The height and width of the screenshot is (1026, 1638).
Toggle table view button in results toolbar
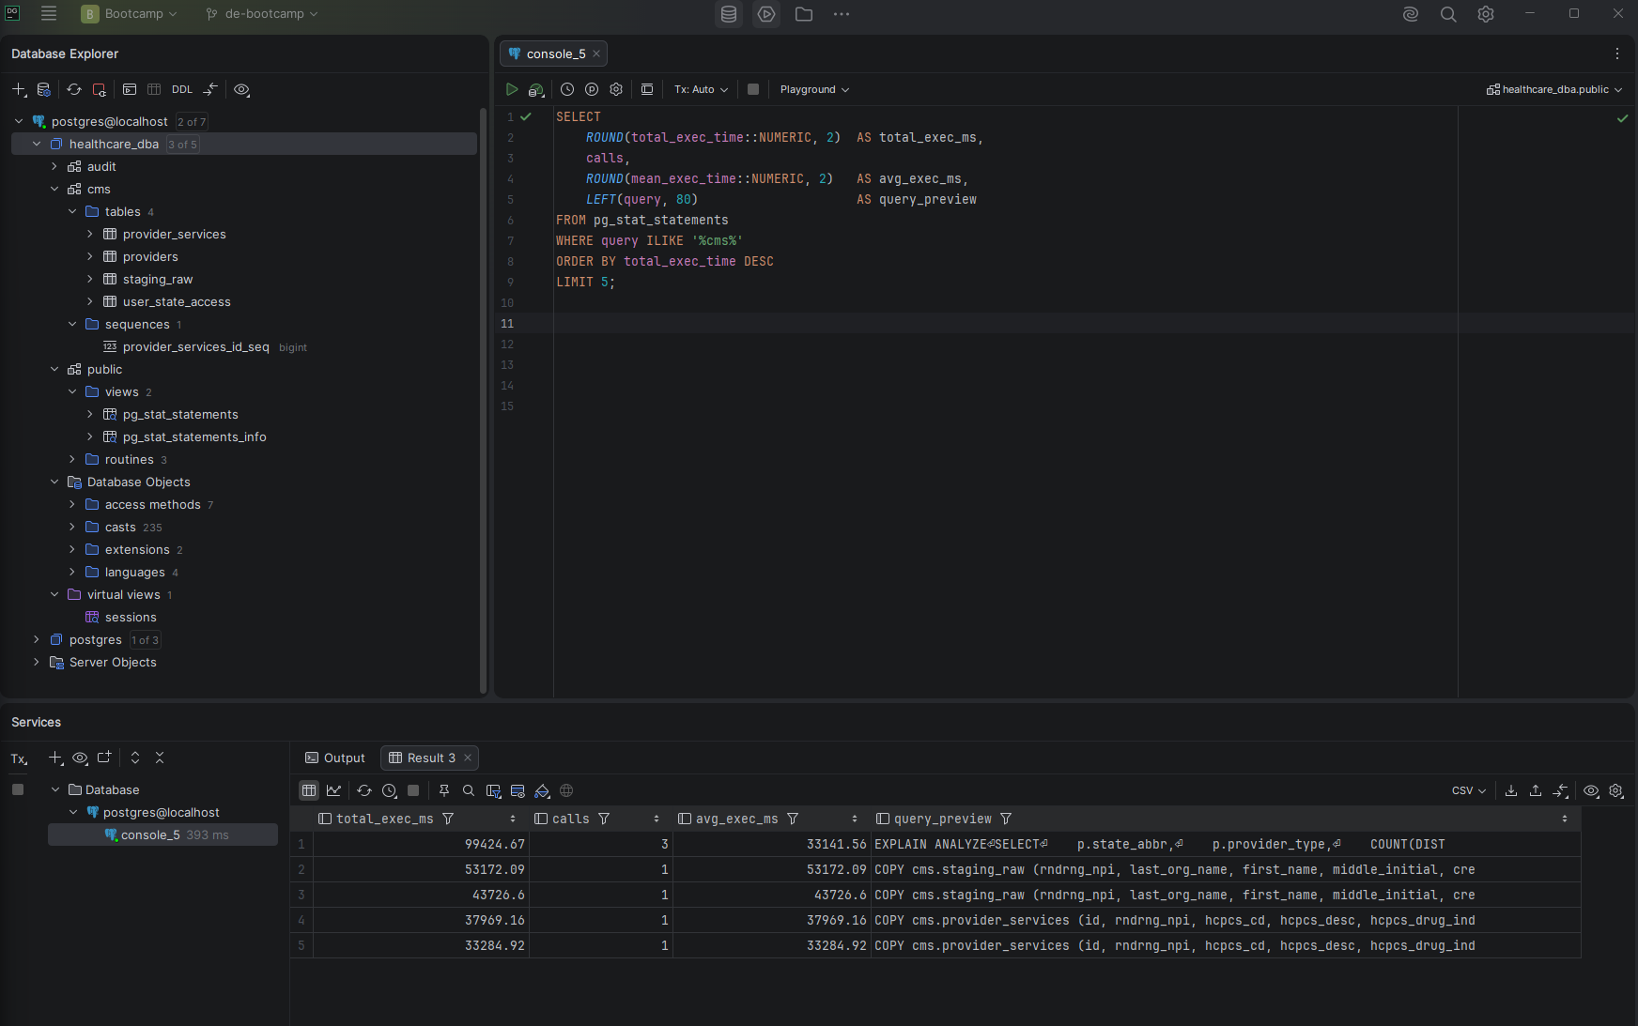pyautogui.click(x=309, y=790)
